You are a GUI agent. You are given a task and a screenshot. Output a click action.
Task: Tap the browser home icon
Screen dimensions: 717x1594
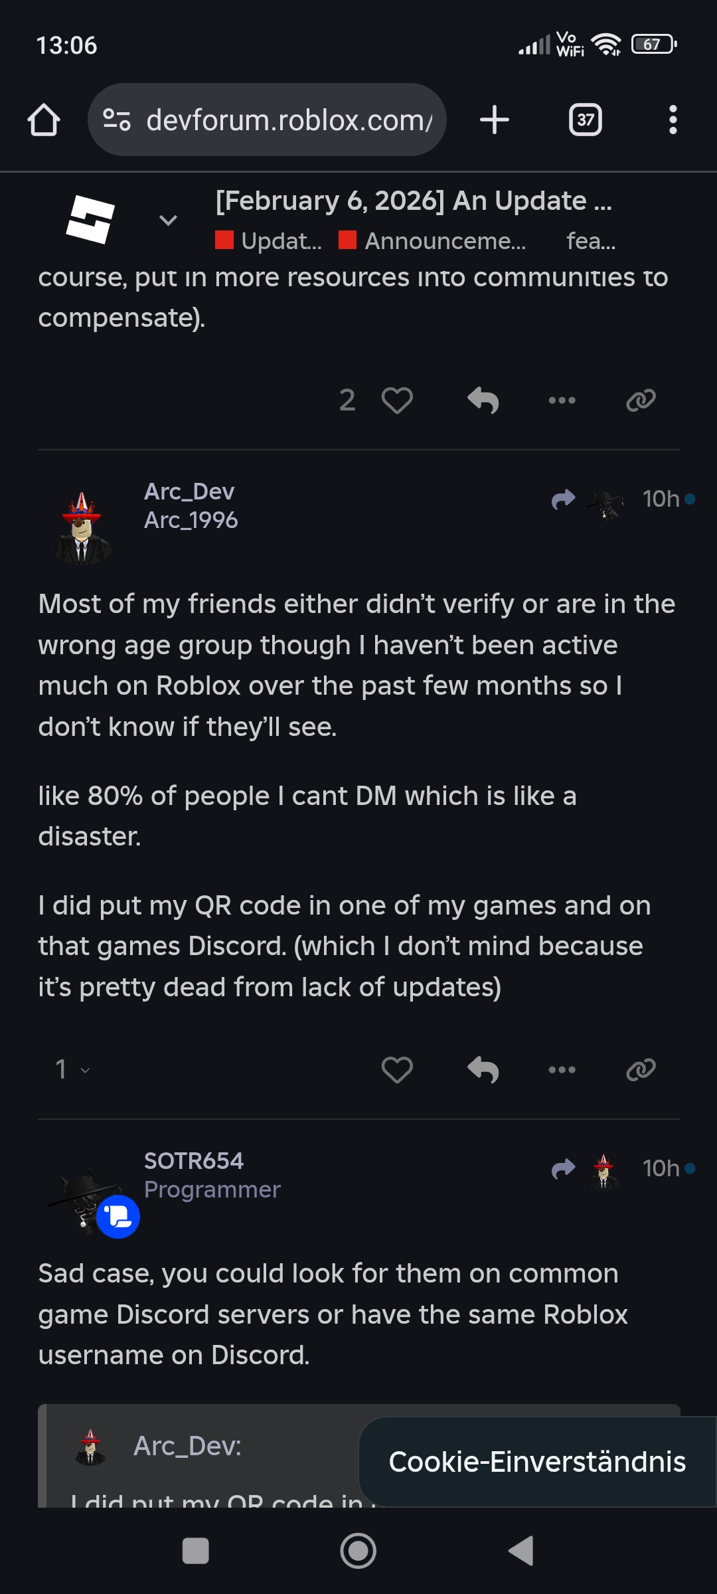(x=44, y=120)
